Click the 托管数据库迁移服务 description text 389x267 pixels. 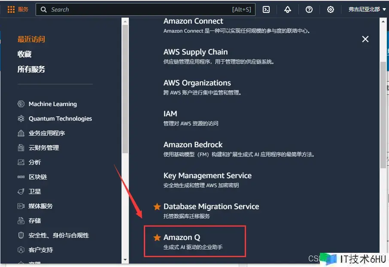click(x=187, y=216)
